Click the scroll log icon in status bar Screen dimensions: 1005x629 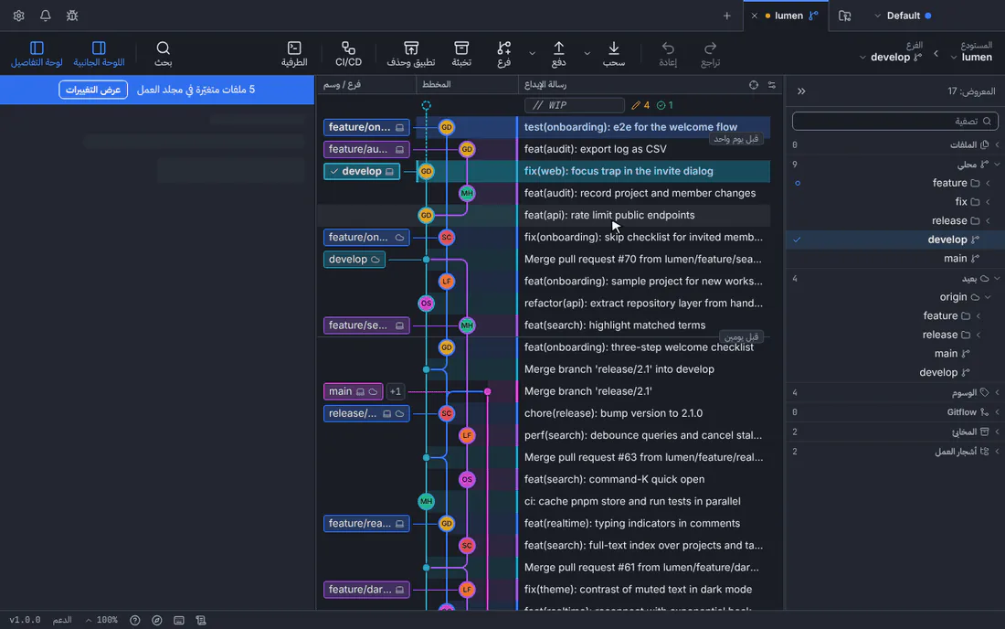click(201, 620)
